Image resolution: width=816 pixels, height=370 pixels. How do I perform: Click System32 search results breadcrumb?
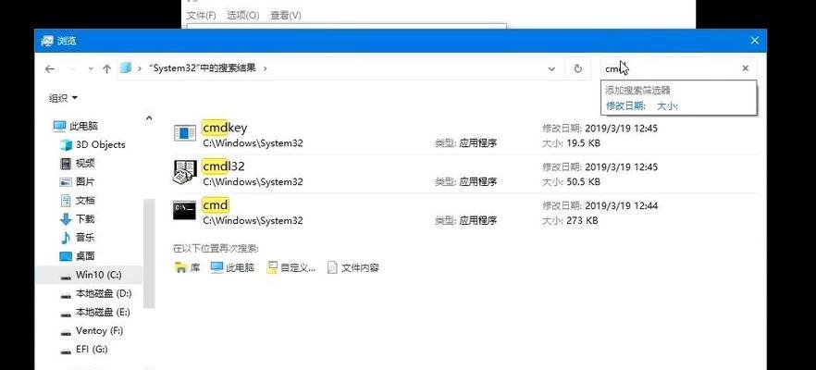202,68
